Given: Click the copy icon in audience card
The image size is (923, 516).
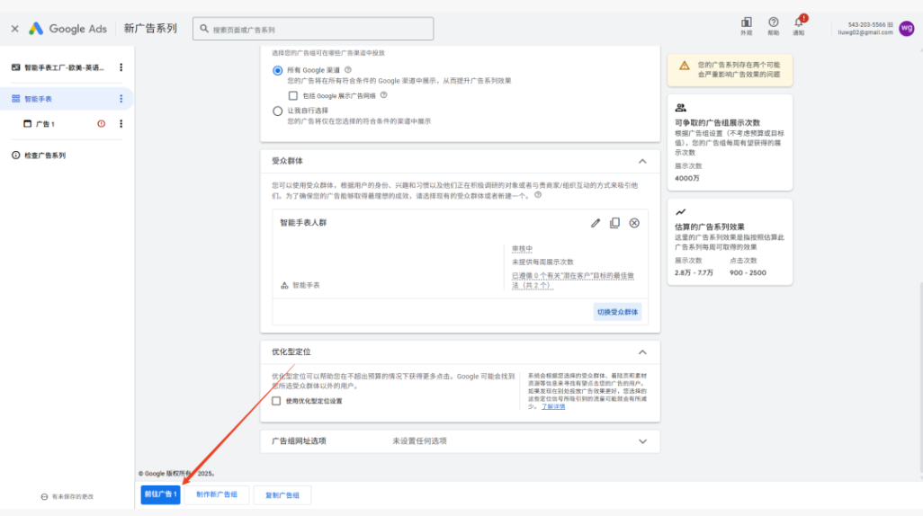Looking at the screenshot, I should tap(615, 223).
